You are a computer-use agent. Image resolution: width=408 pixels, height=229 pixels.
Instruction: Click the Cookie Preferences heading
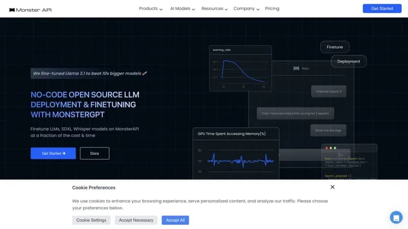pos(94,187)
